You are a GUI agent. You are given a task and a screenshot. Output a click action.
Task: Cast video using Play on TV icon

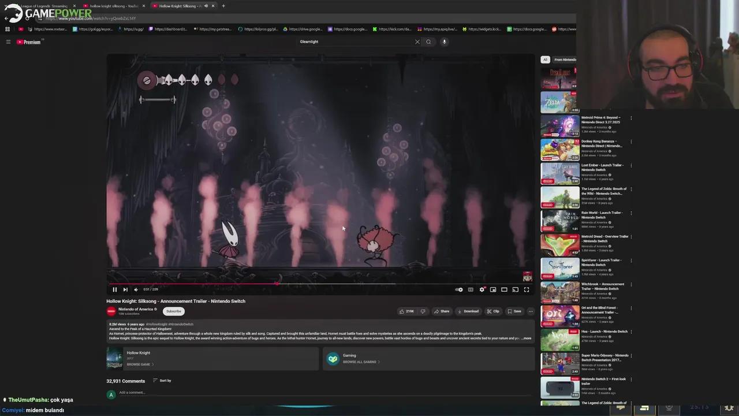click(x=515, y=289)
